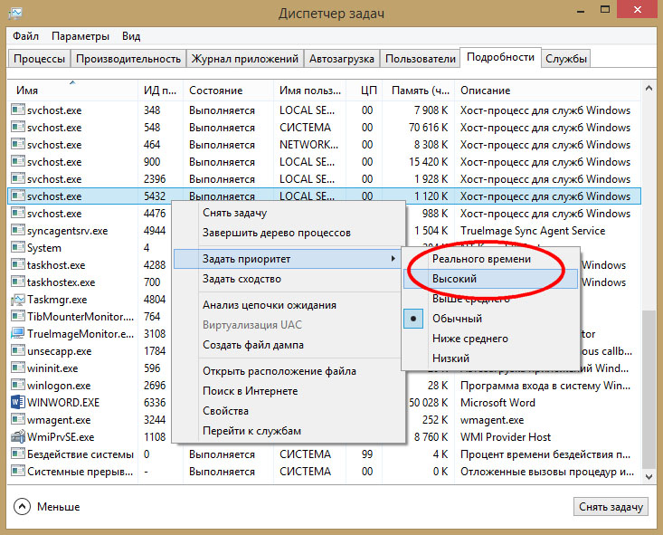663x535 pixels.
Task: Switch to the Автозагрузка tab
Action: tap(341, 59)
